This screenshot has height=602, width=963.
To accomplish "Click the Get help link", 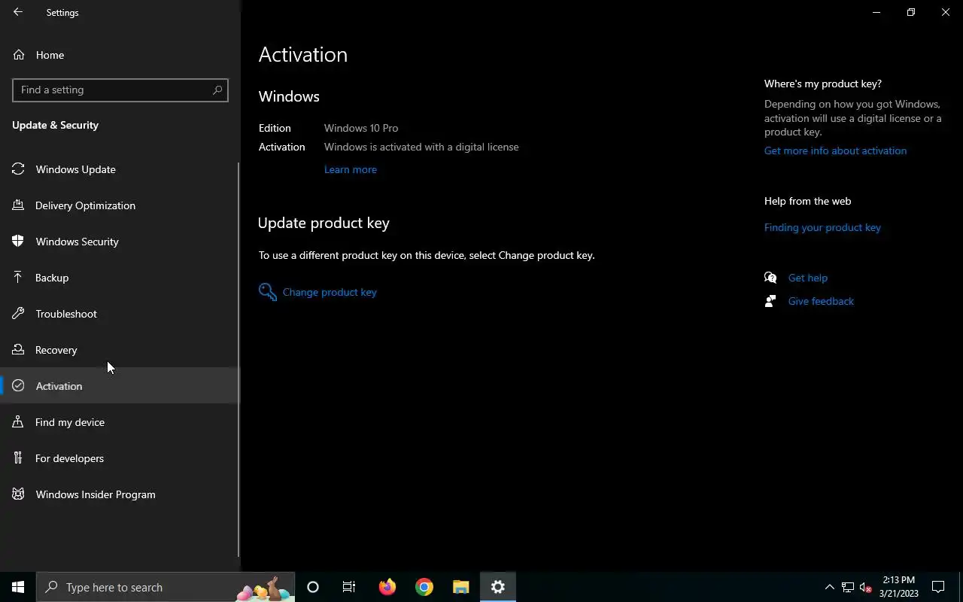I will pyautogui.click(x=808, y=278).
